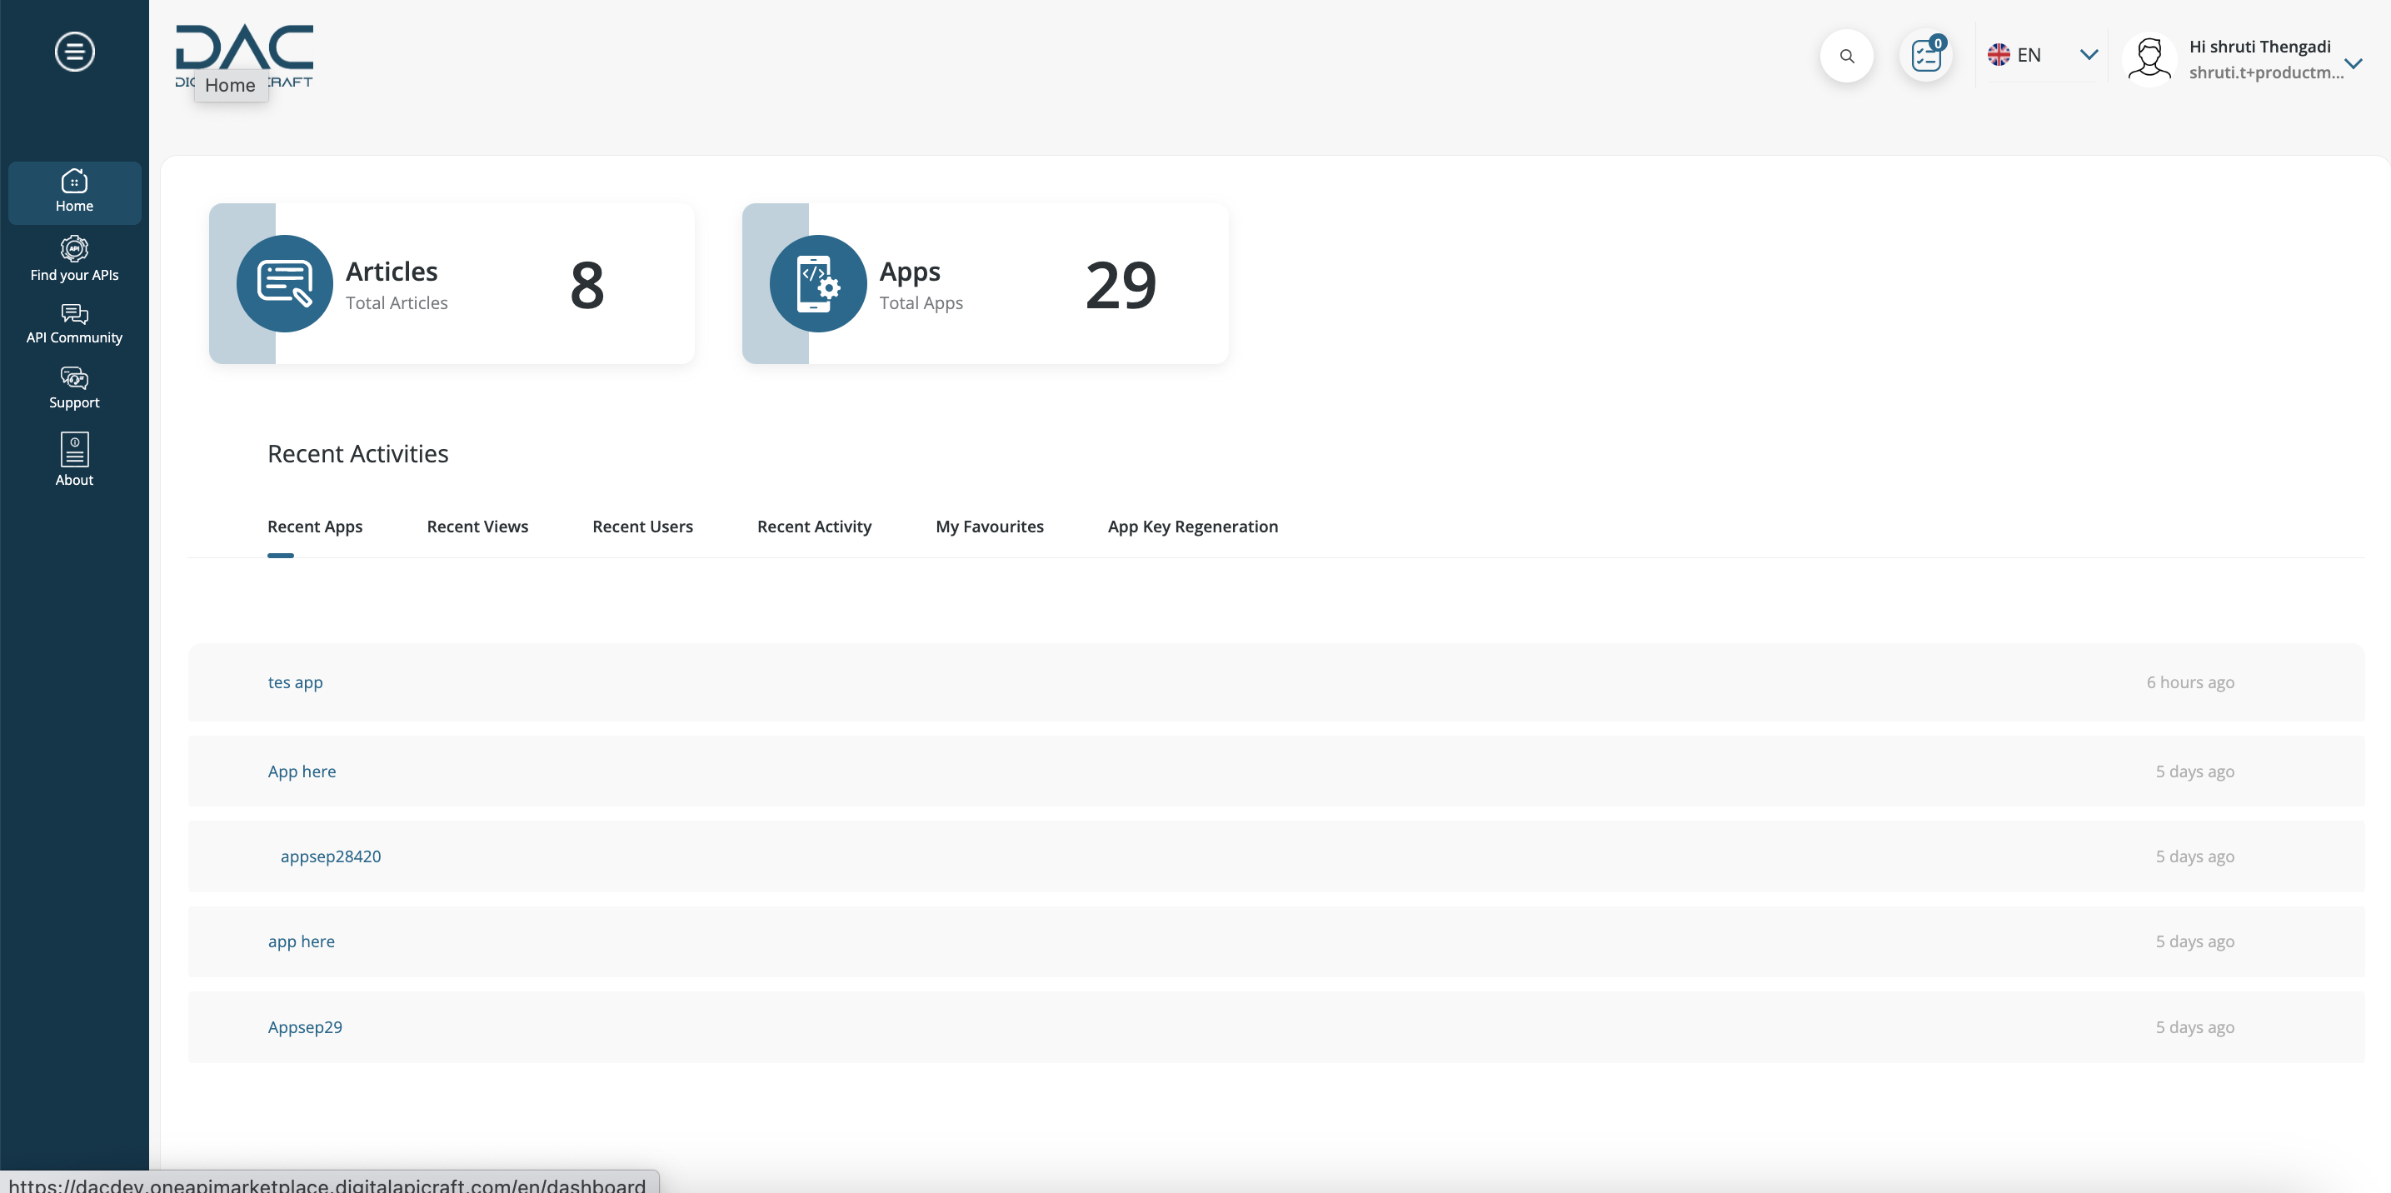Expand the EN language dropdown
The width and height of the screenshot is (2391, 1193).
2089,55
